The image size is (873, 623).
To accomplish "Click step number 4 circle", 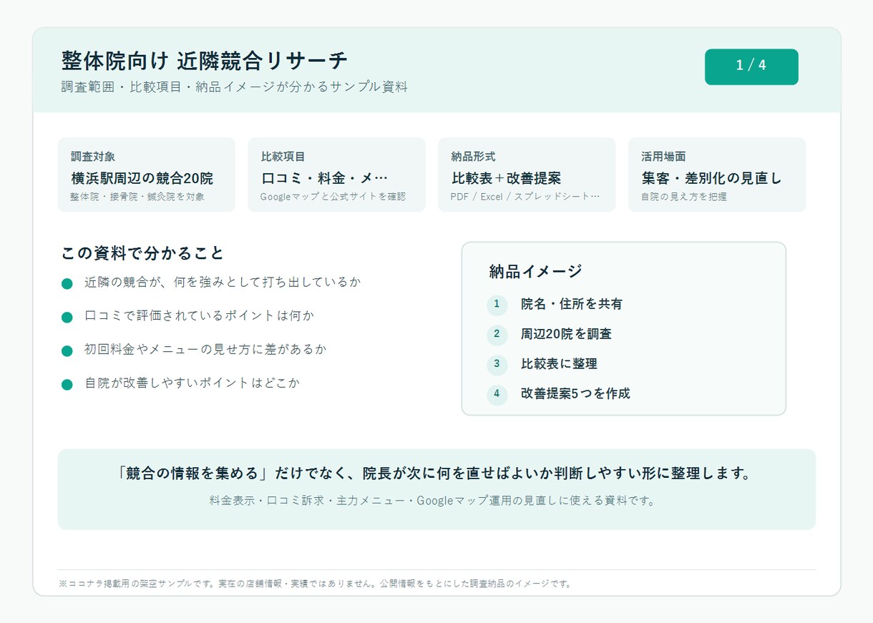I will 497,393.
